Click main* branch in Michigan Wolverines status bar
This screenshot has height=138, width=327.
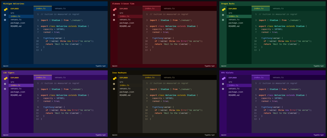[x=6, y=66]
